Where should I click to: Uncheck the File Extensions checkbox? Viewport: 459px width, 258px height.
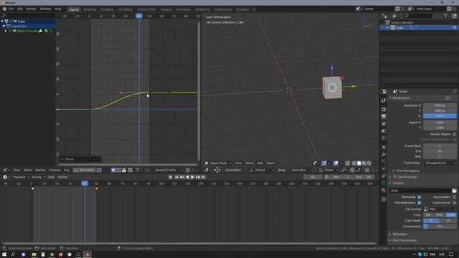[419, 203]
